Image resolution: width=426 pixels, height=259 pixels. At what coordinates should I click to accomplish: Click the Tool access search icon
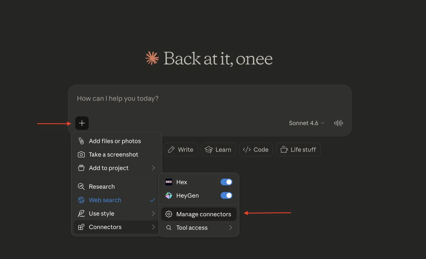point(169,228)
